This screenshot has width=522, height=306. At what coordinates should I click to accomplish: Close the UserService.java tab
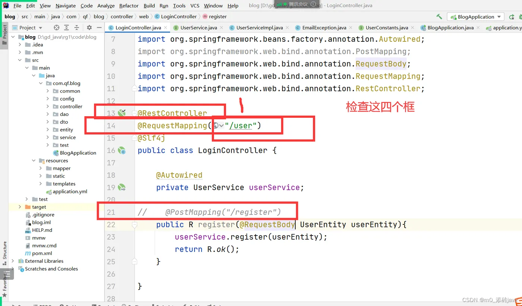221,28
